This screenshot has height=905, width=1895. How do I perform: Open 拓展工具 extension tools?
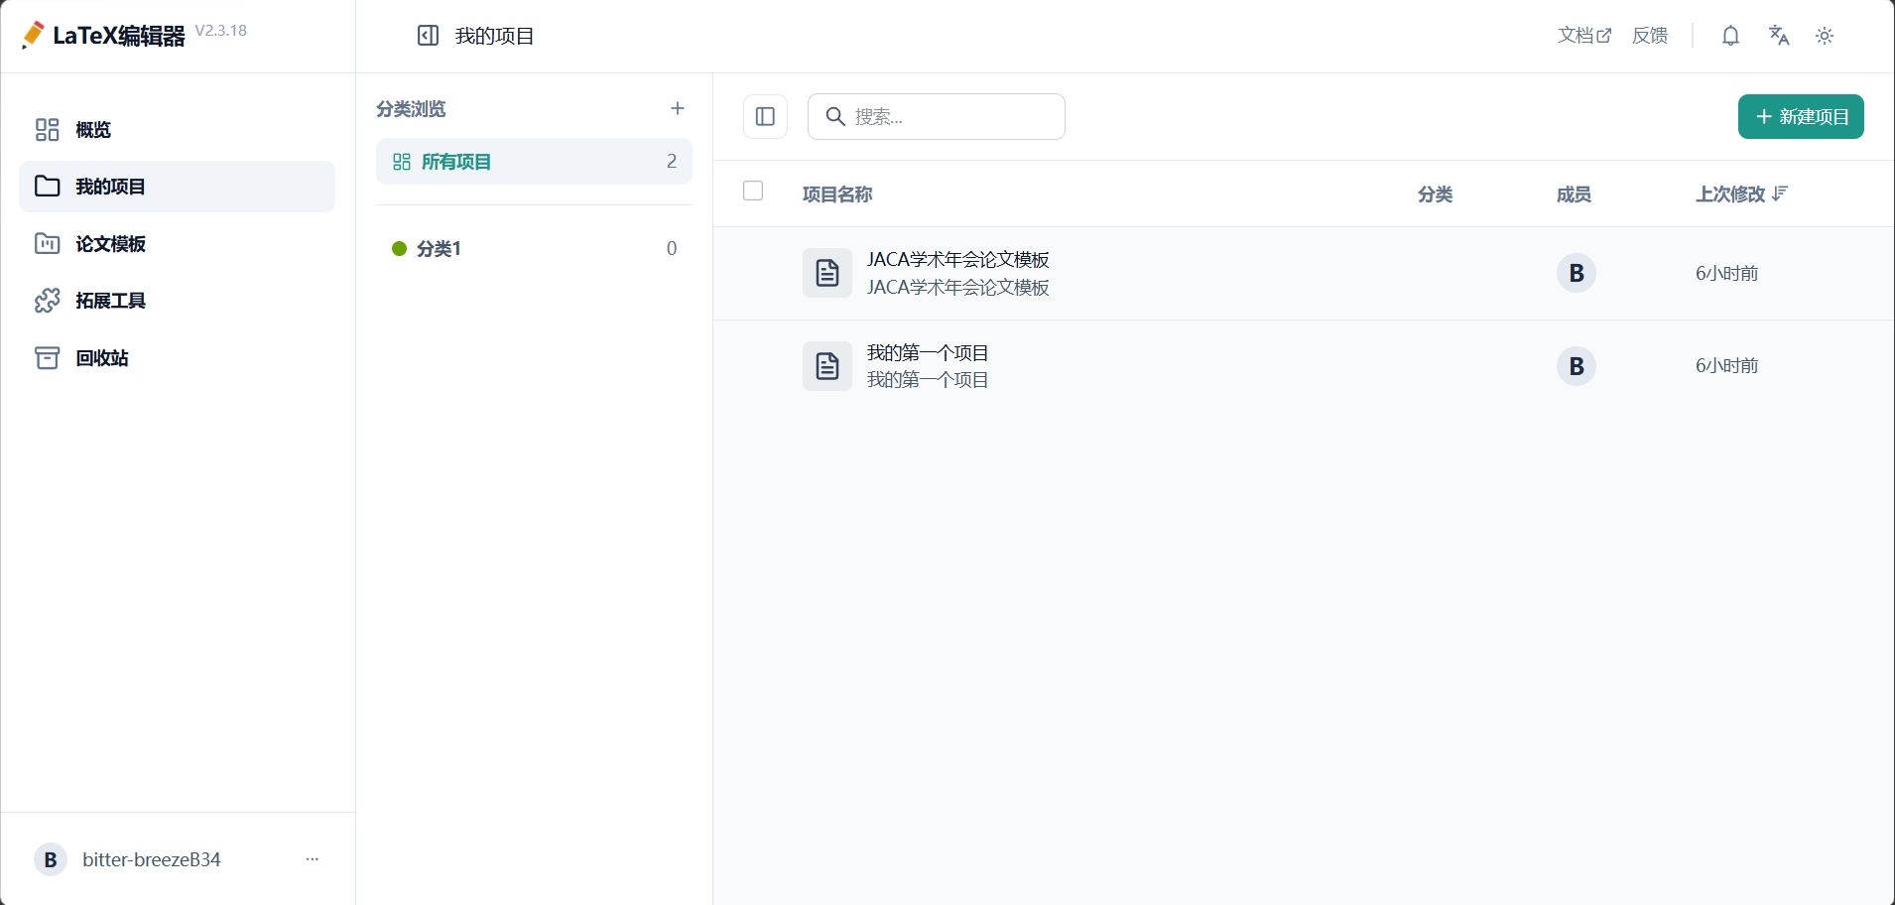pos(178,301)
